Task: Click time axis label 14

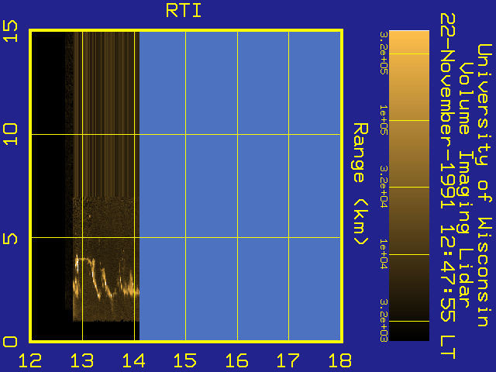Action: click(133, 360)
